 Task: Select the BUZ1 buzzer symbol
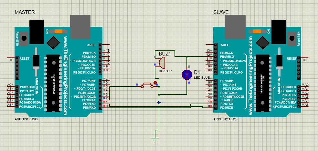(x=162, y=63)
